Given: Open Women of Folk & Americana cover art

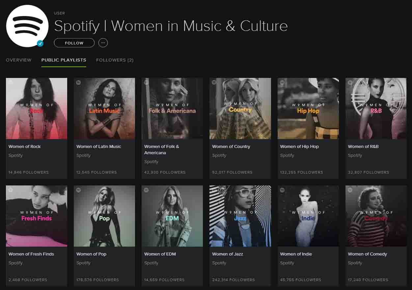Looking at the screenshot, I should 172,109.
